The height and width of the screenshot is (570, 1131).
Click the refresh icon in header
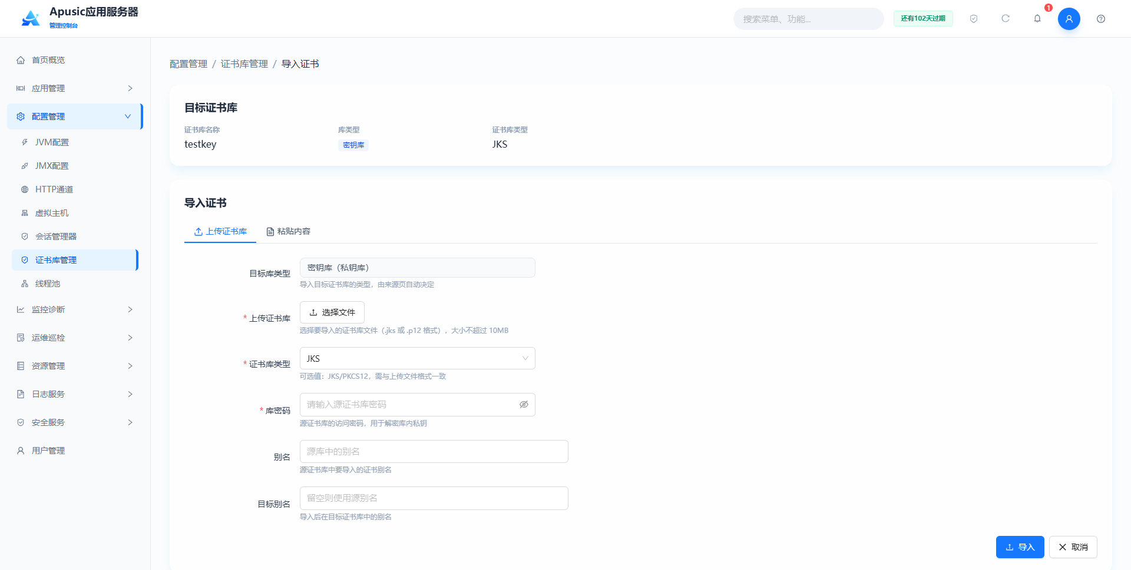(x=1006, y=19)
